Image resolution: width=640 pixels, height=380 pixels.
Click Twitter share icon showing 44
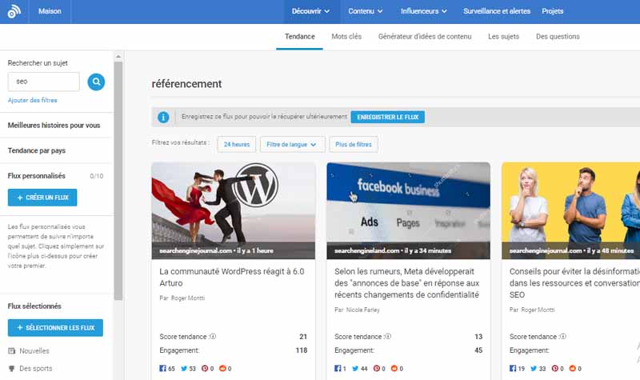click(x=355, y=368)
